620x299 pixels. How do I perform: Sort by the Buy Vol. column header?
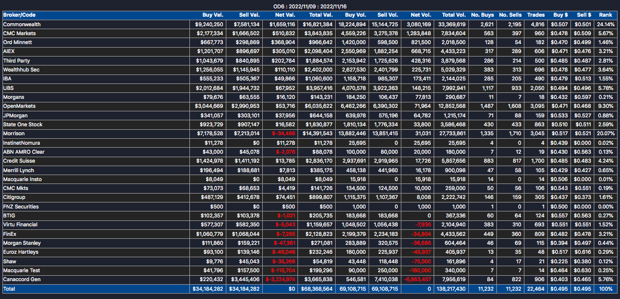355,15
